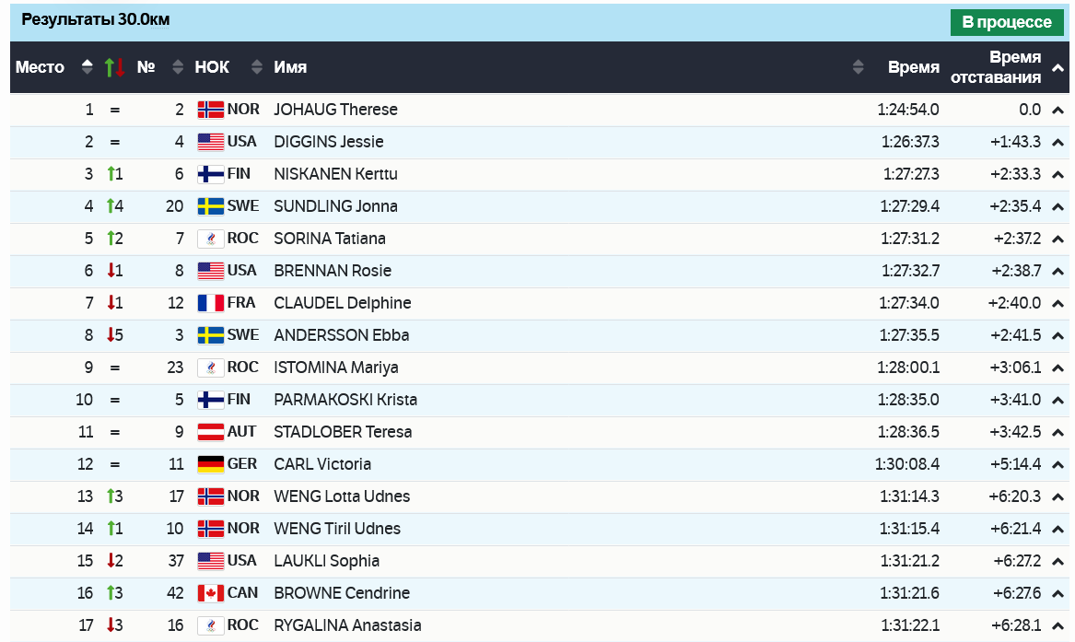Open athlete BRENNAN Rosie
Screen dimensions: 1075x642
[333, 271]
